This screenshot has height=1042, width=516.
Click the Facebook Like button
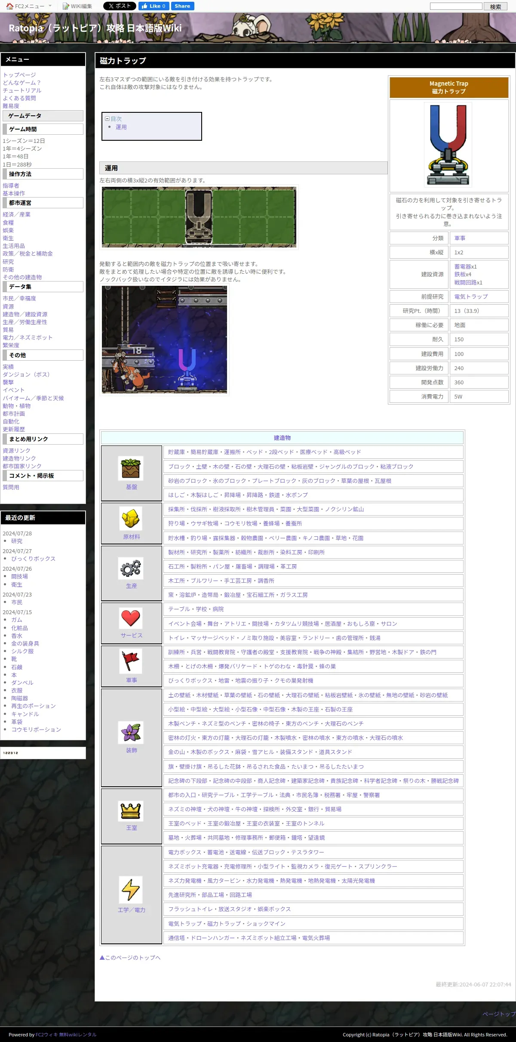pyautogui.click(x=154, y=6)
